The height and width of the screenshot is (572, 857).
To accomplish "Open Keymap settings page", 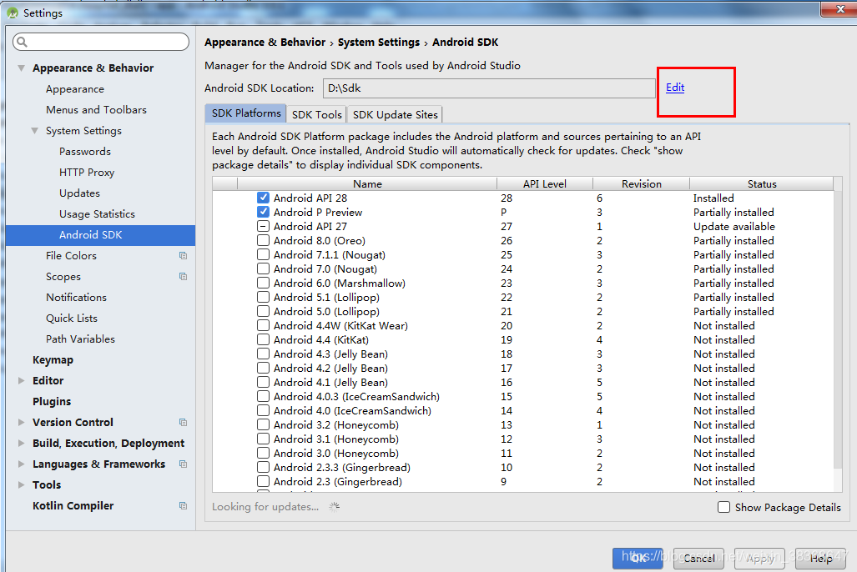I will click(53, 359).
